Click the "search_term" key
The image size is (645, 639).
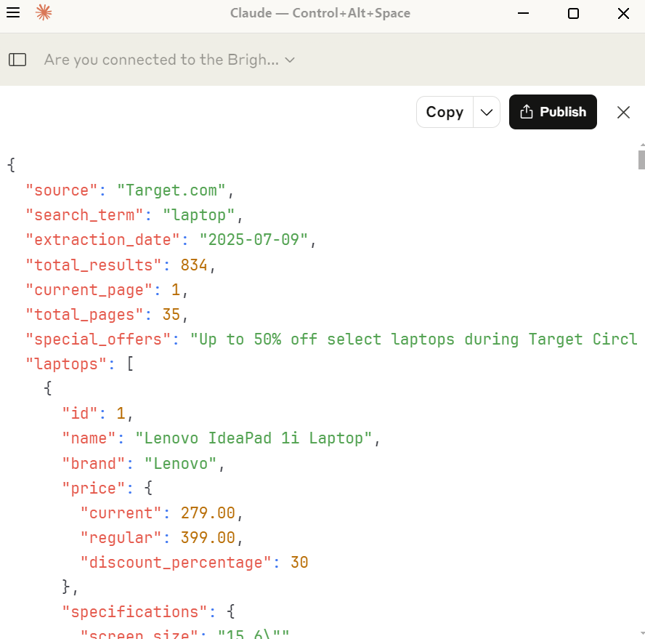click(84, 215)
